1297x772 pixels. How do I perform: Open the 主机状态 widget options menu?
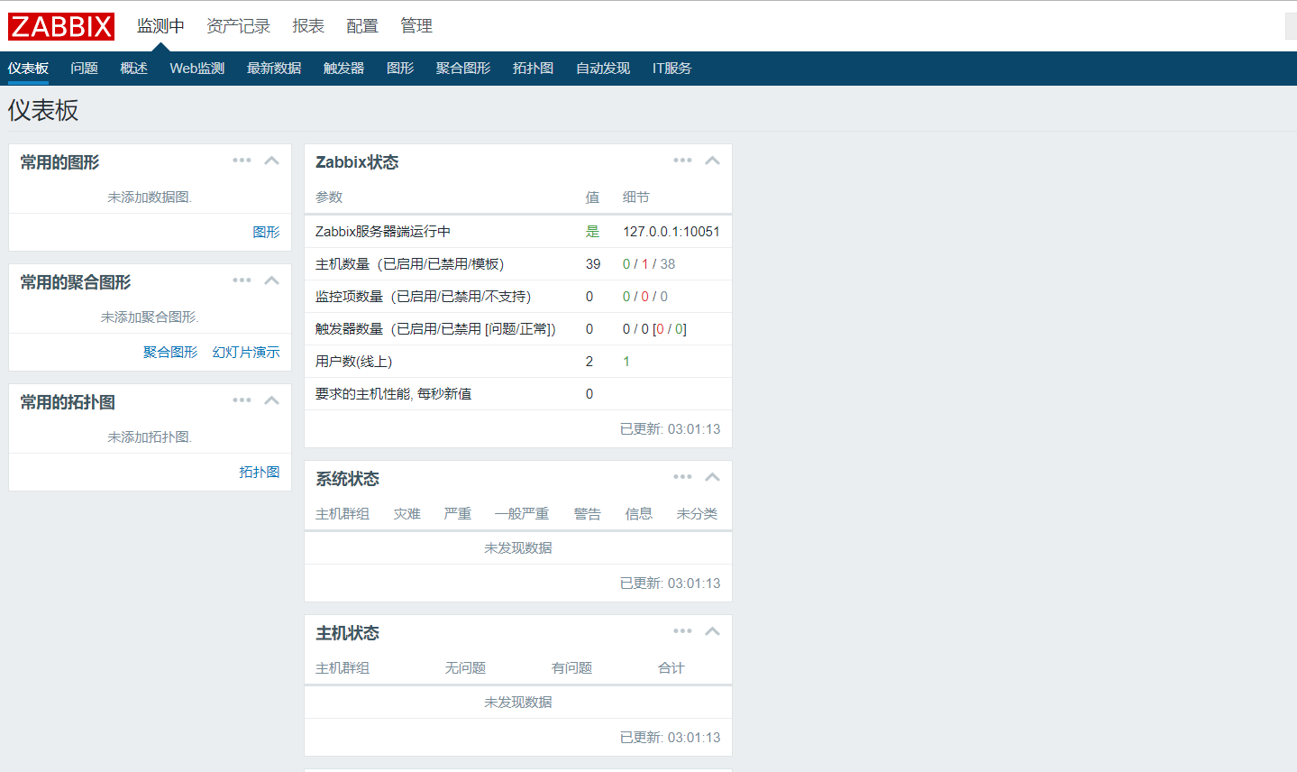point(682,631)
